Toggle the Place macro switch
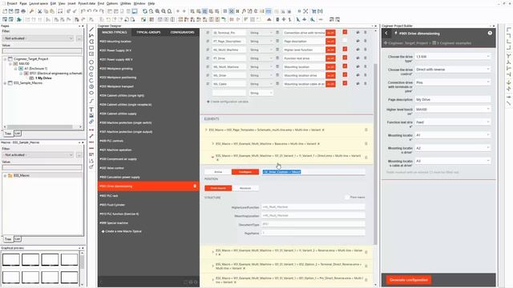This screenshot has height=288, width=513. click(347, 198)
